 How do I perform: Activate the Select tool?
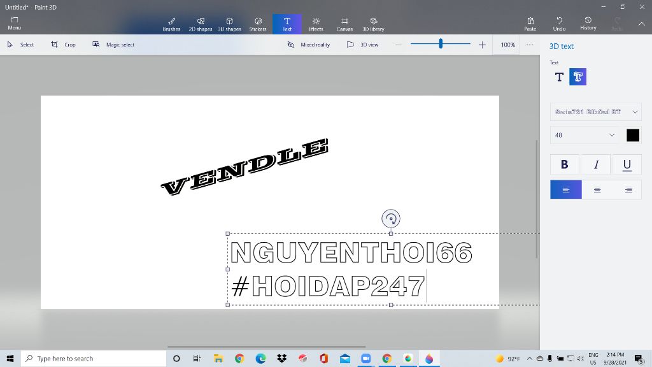tap(20, 45)
